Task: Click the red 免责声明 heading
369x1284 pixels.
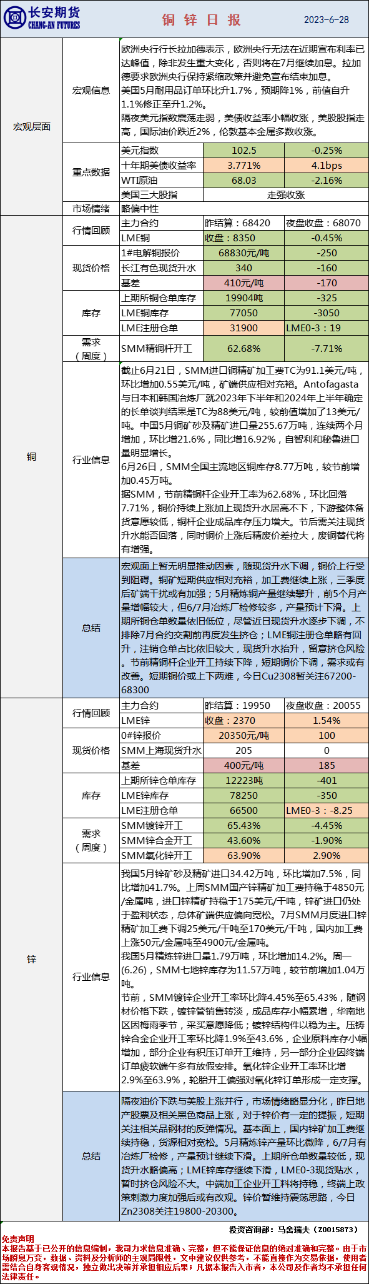Action: coord(17,1239)
